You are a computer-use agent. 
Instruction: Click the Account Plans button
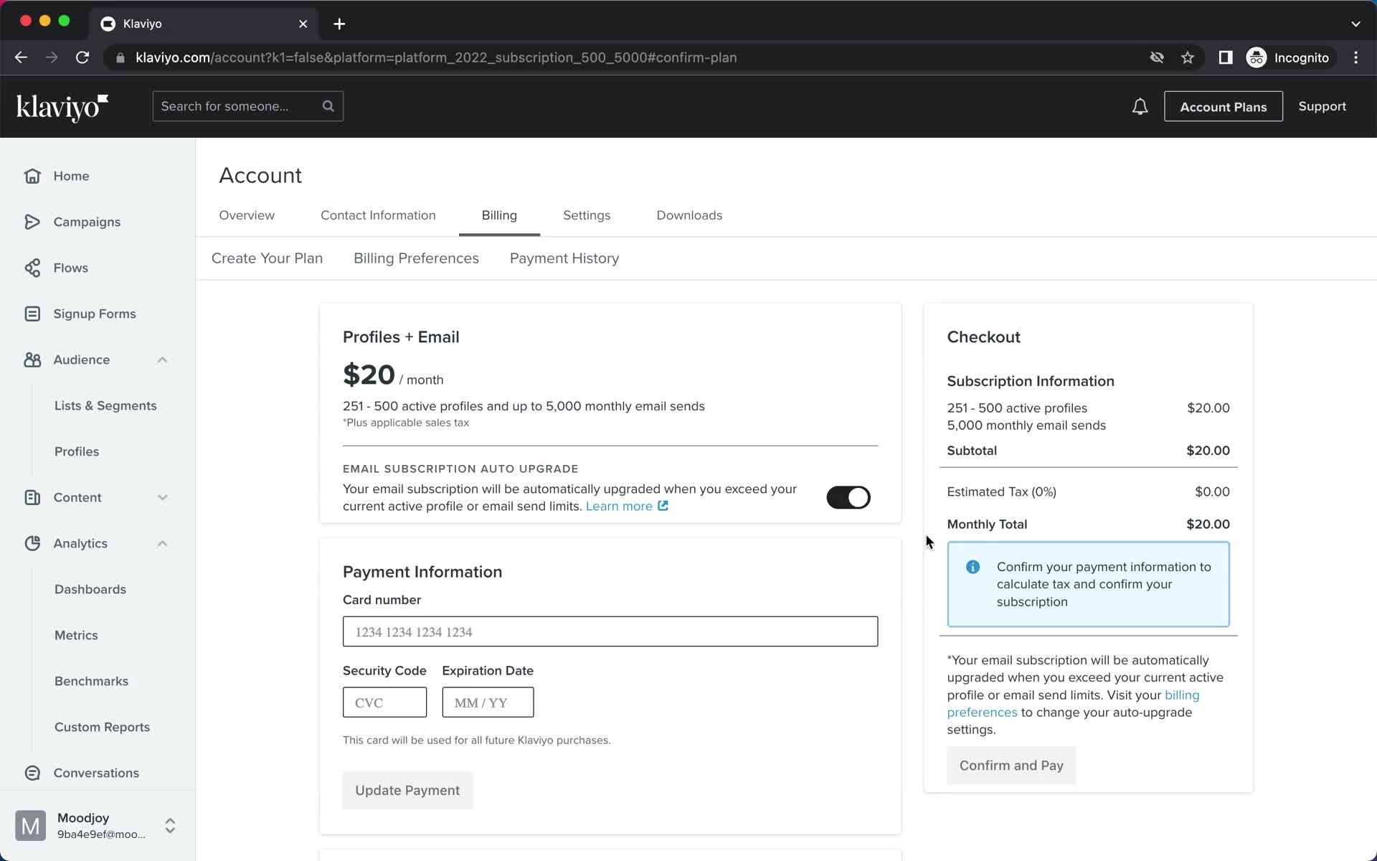tap(1224, 107)
